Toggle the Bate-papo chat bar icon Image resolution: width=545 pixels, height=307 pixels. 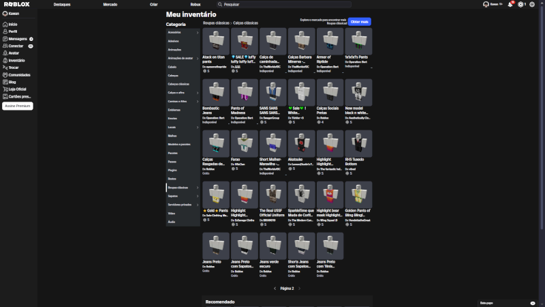click(533, 303)
